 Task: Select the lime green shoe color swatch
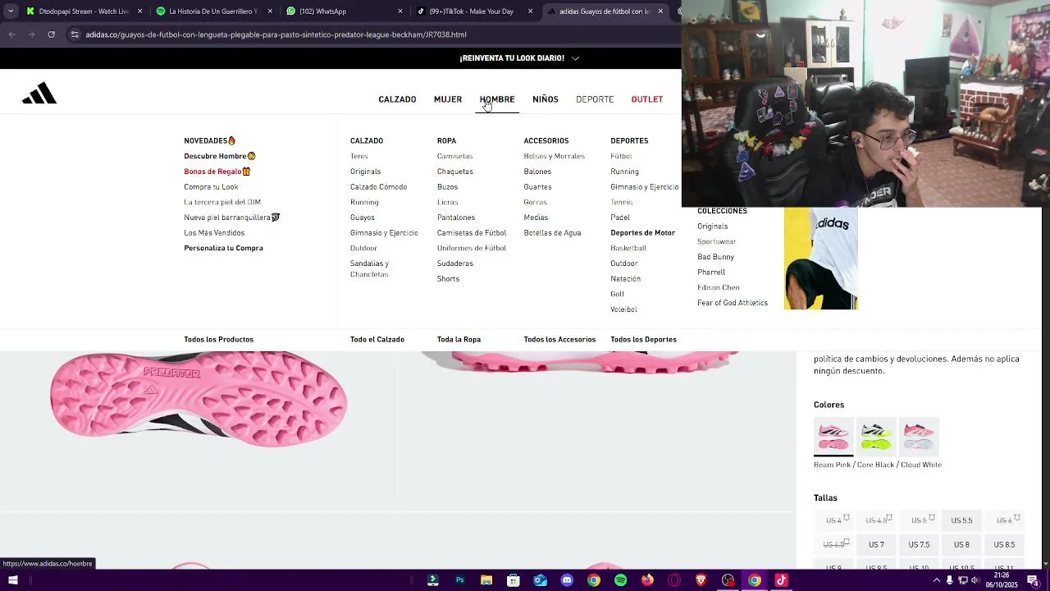click(x=876, y=436)
